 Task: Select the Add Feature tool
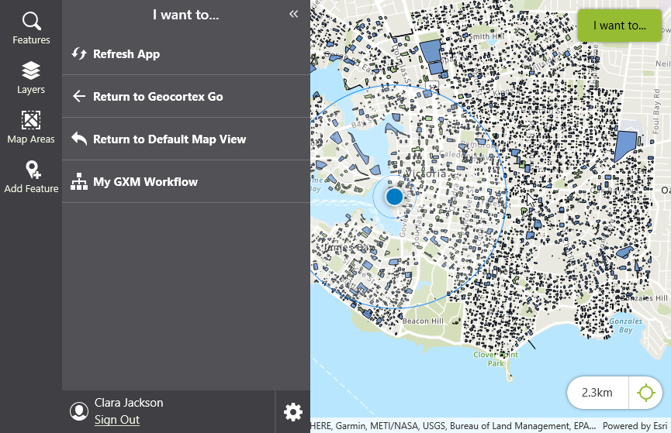click(x=31, y=177)
